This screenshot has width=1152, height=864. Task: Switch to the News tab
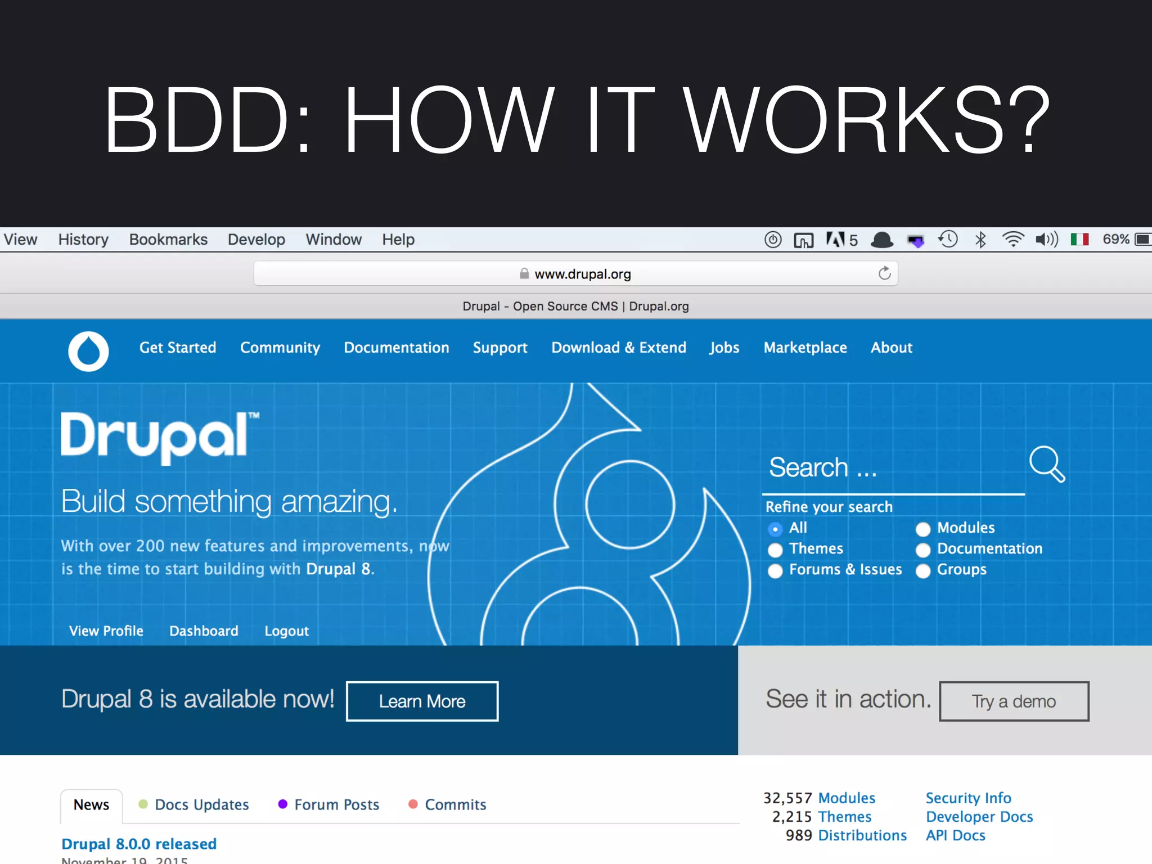[x=91, y=805]
